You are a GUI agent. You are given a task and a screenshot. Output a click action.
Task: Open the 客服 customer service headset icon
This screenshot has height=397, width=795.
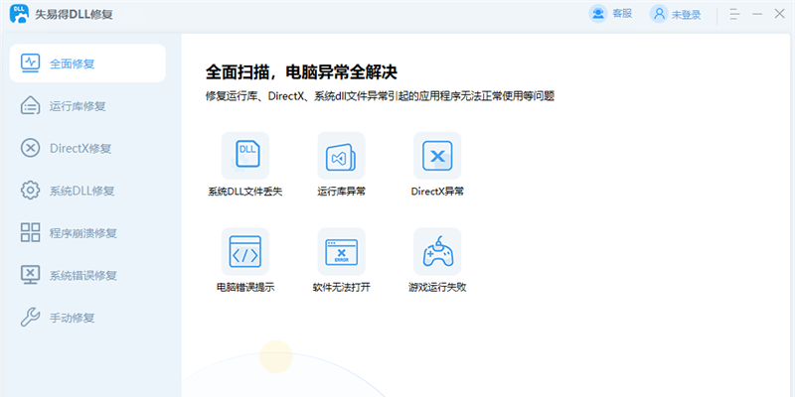(x=598, y=14)
